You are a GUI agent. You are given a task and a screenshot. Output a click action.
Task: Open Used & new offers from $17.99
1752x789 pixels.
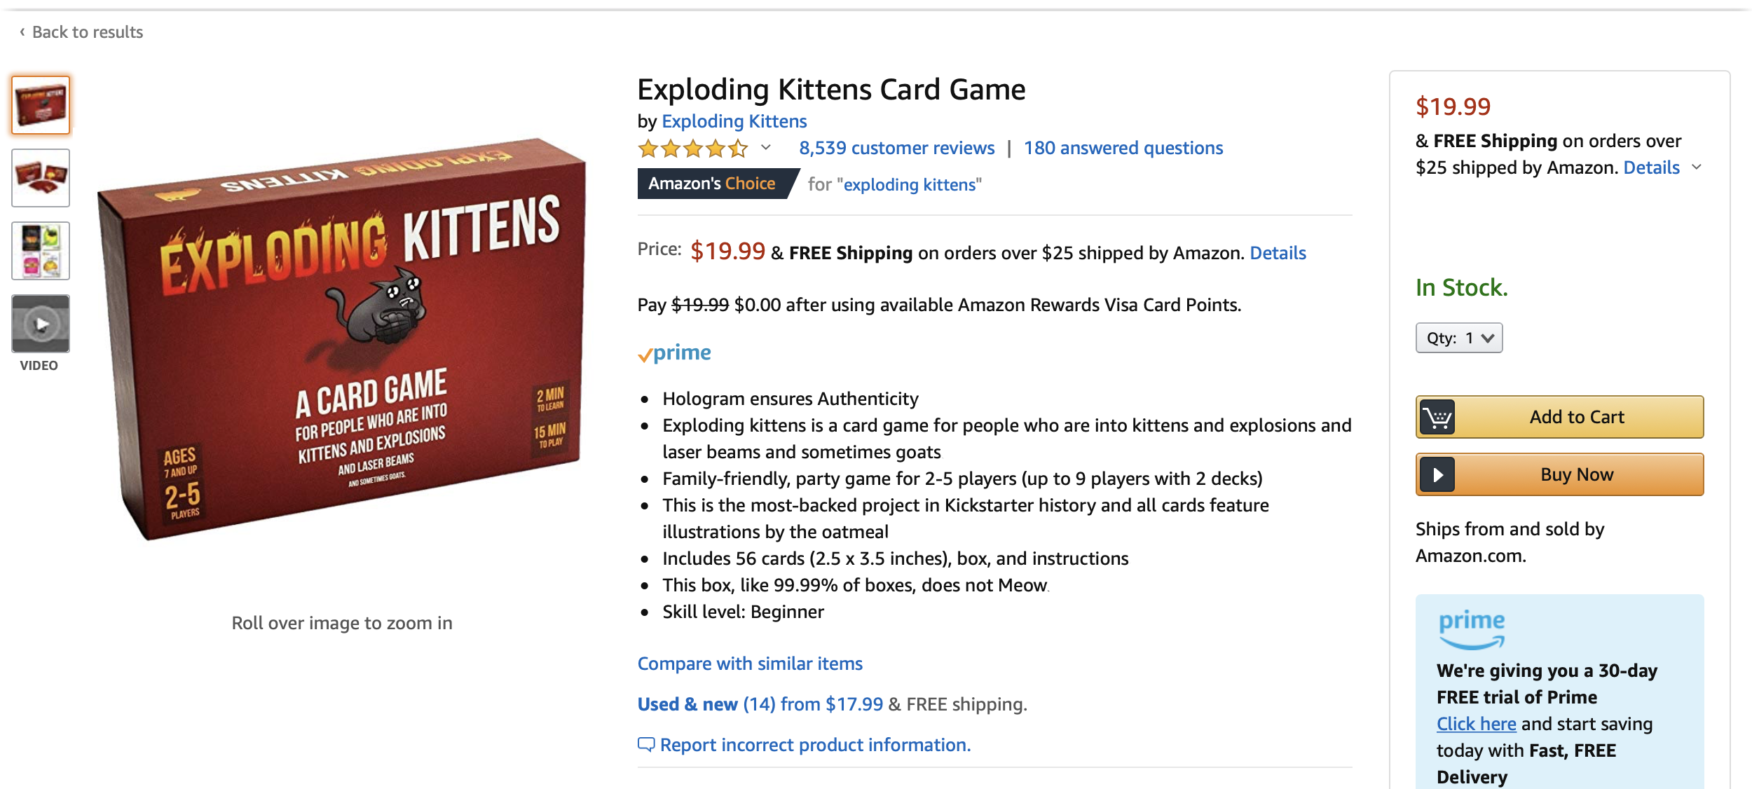tap(760, 704)
